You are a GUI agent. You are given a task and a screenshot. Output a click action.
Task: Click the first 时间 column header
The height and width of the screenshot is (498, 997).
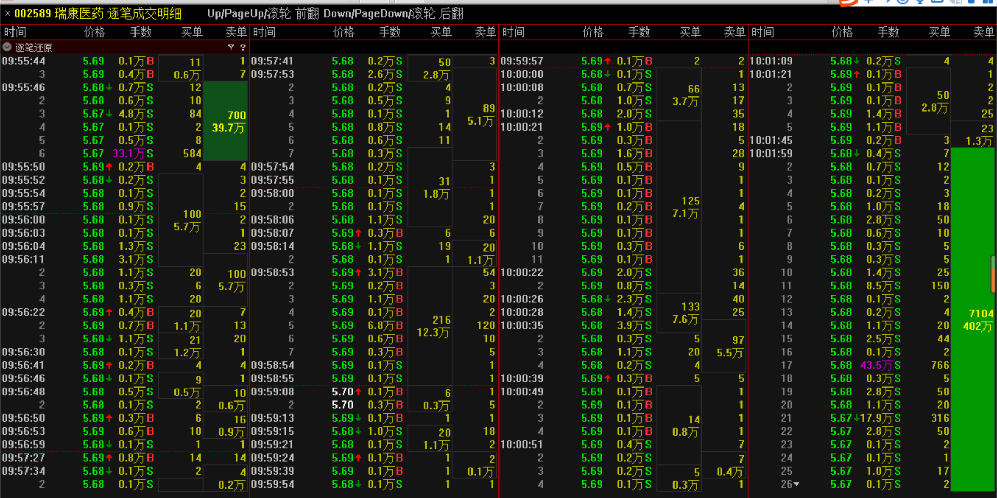click(x=15, y=32)
